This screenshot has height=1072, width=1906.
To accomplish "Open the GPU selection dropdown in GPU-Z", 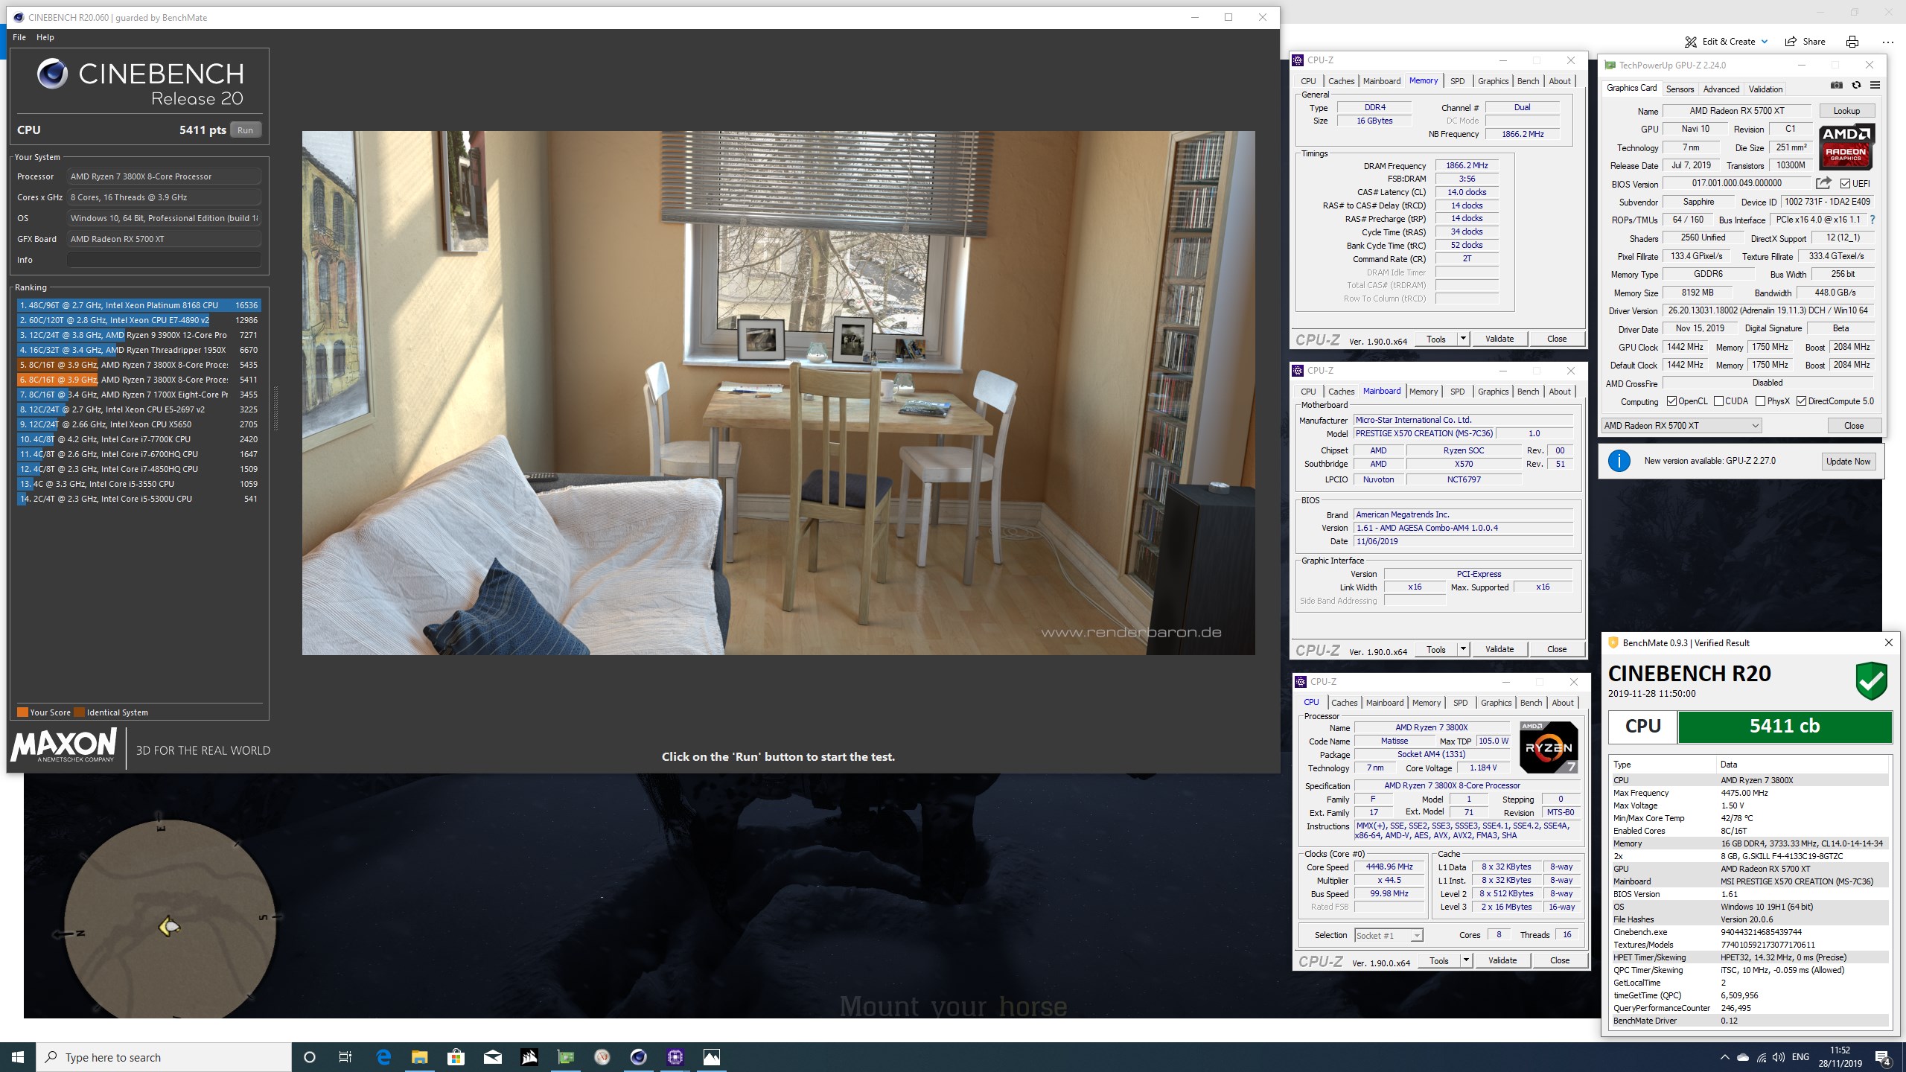I will point(1681,426).
